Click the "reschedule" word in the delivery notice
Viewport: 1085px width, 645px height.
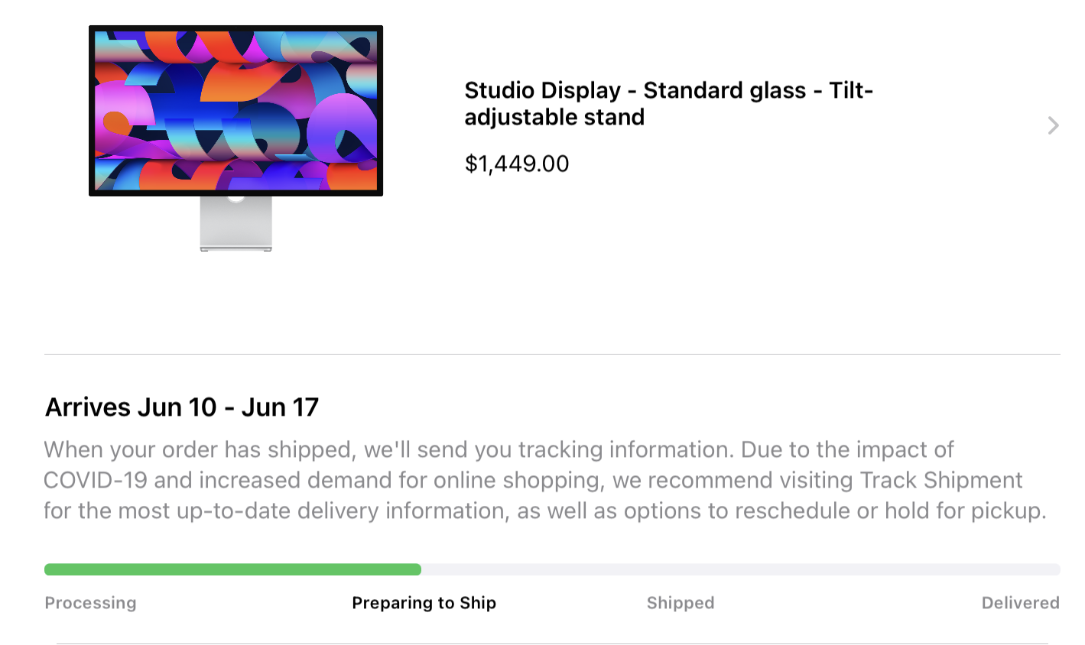792,510
